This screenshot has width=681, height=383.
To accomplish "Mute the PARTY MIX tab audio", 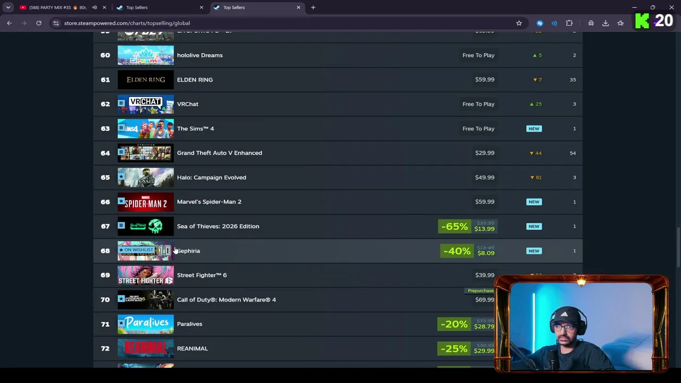I will (94, 7).
